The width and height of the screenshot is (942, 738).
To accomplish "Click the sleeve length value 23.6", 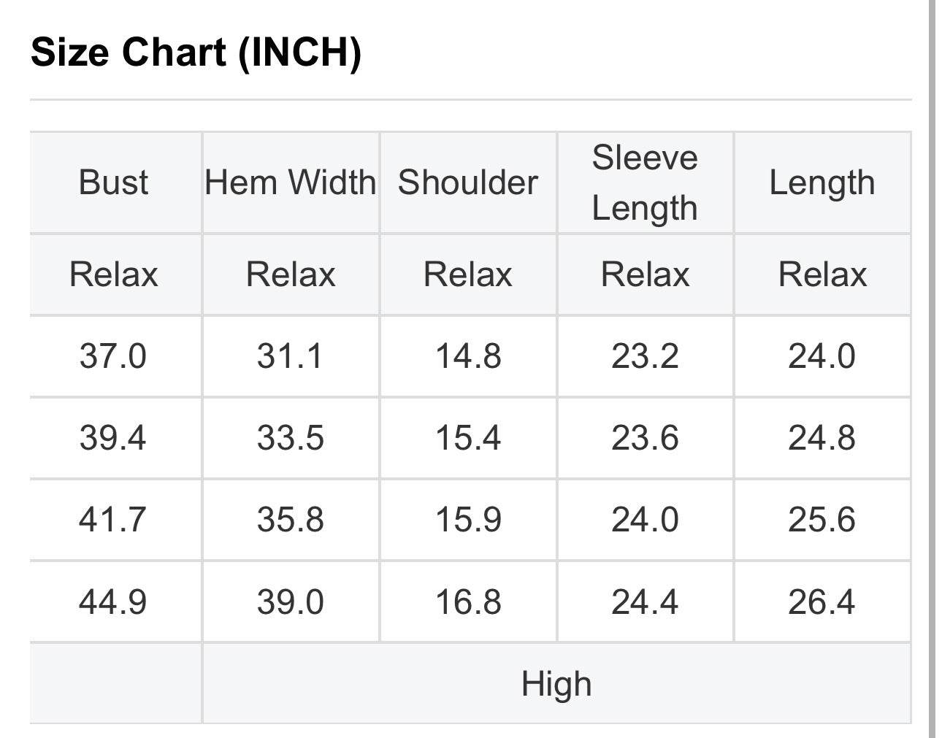I will click(645, 438).
